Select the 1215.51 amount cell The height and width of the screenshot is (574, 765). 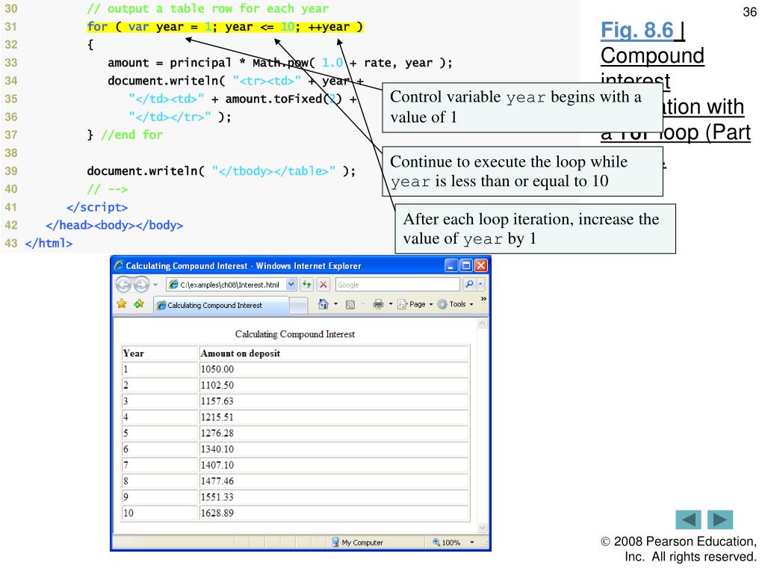pos(334,417)
